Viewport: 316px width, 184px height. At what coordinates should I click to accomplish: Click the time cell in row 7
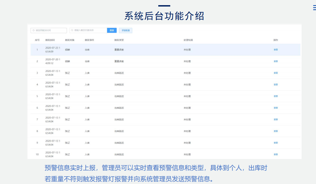coord(53,119)
